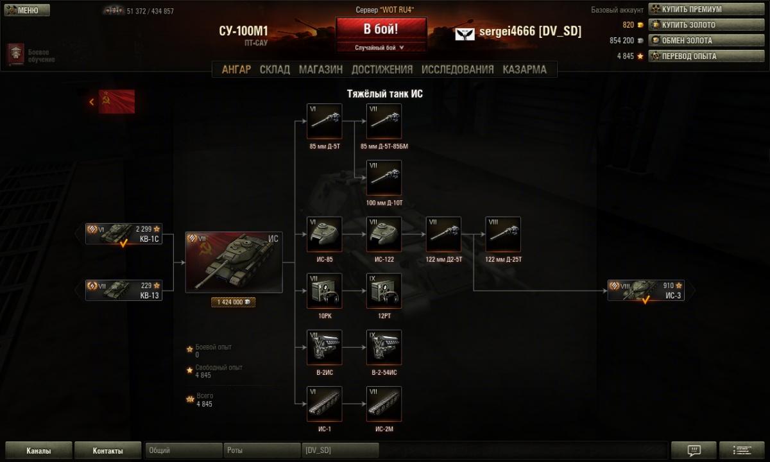This screenshot has height=462, width=770.
Task: Open the КВ-1С tank node
Action: tap(124, 234)
